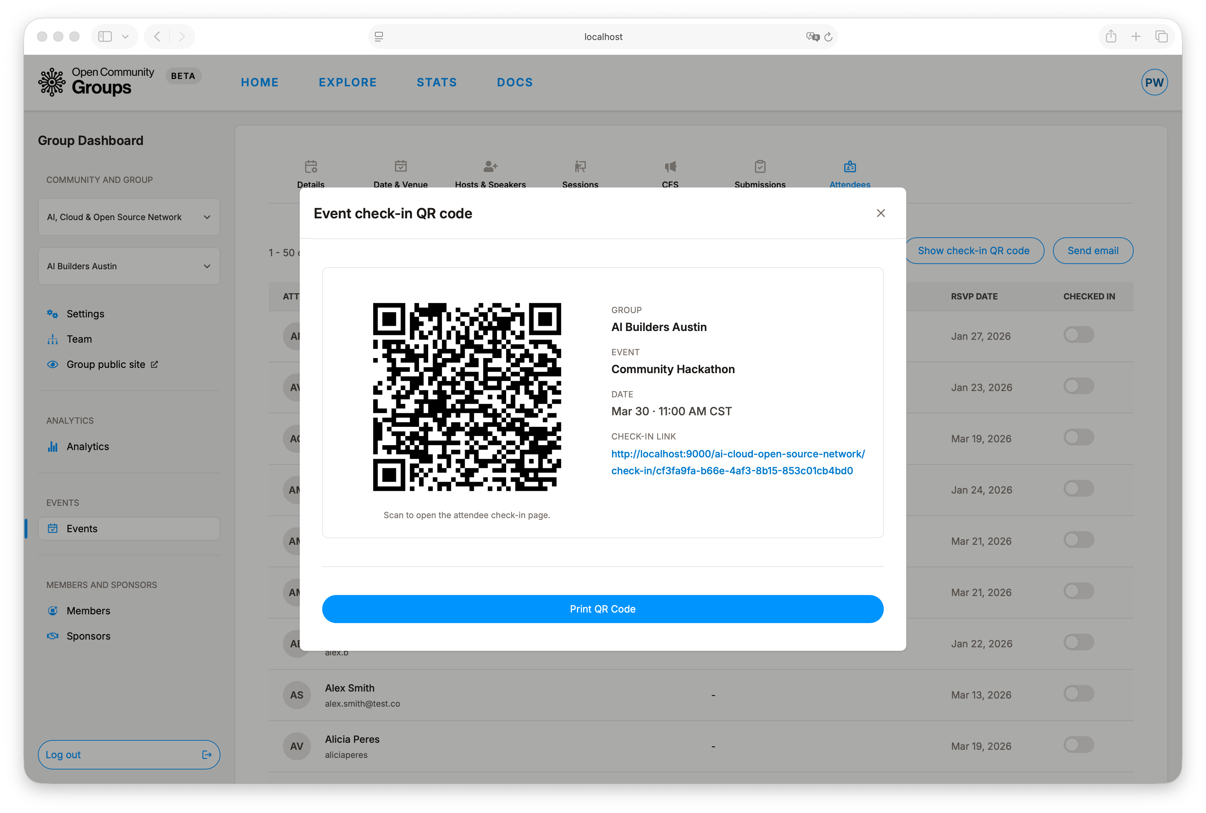This screenshot has height=813, width=1206.
Task: Click the Sponsors handshake icon
Action: (52, 636)
